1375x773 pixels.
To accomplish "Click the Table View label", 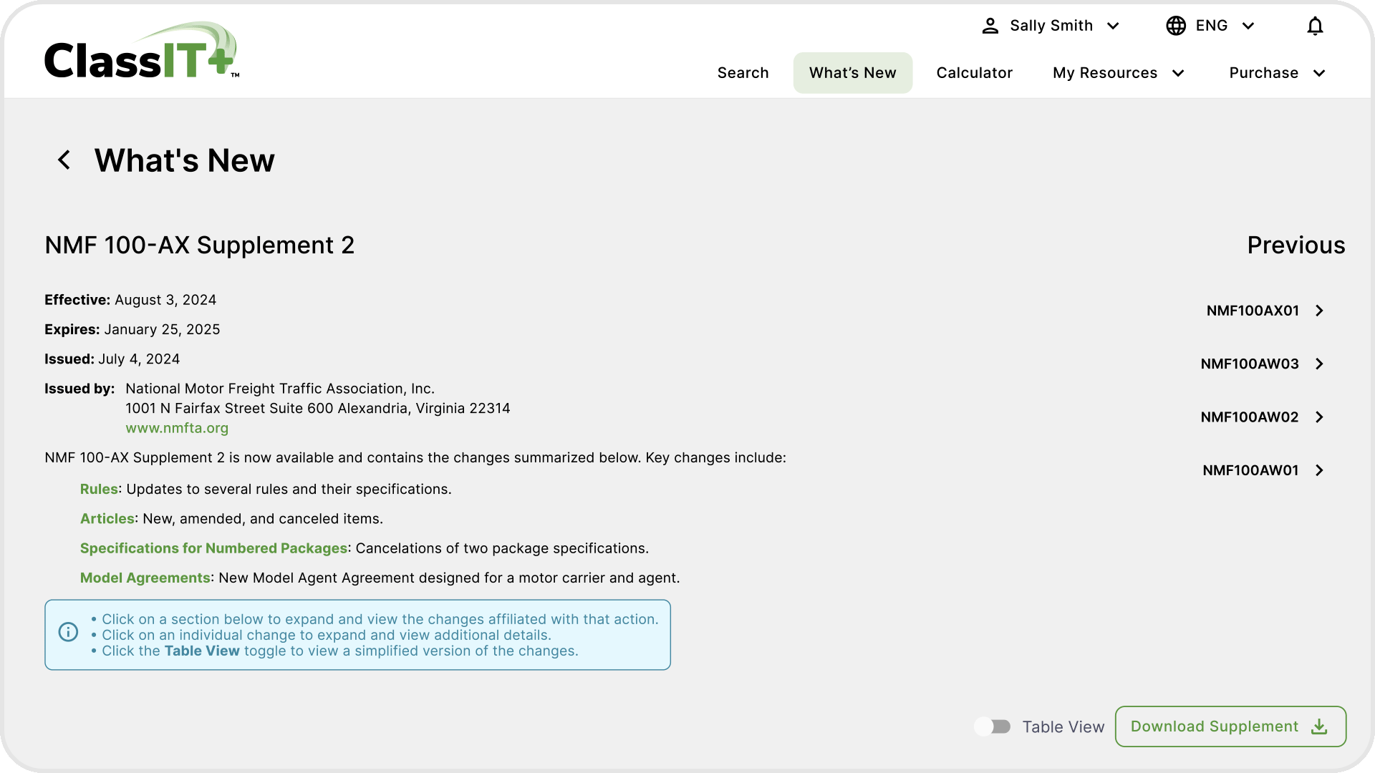I will tap(1063, 727).
